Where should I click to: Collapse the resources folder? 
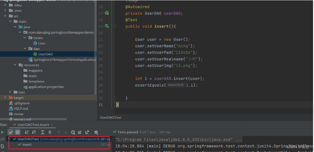click(15, 65)
